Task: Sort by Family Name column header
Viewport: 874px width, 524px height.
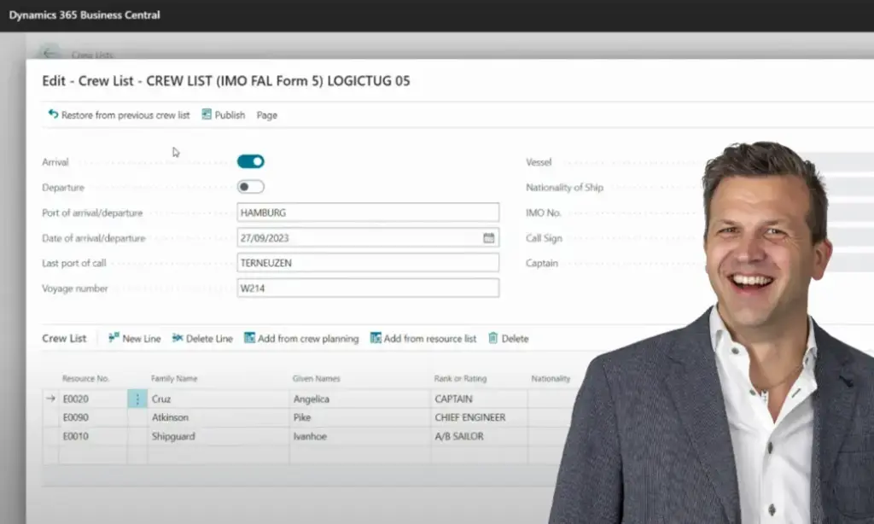Action: 174,378
